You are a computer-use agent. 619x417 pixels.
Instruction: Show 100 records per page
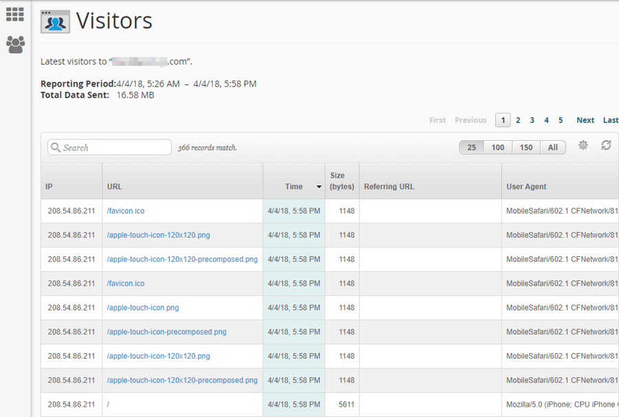click(x=497, y=147)
